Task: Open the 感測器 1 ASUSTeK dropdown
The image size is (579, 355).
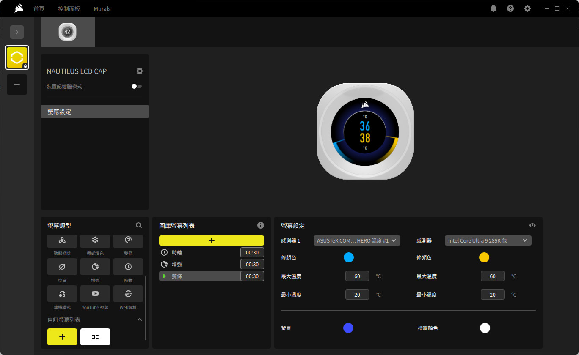Action: [x=357, y=240]
